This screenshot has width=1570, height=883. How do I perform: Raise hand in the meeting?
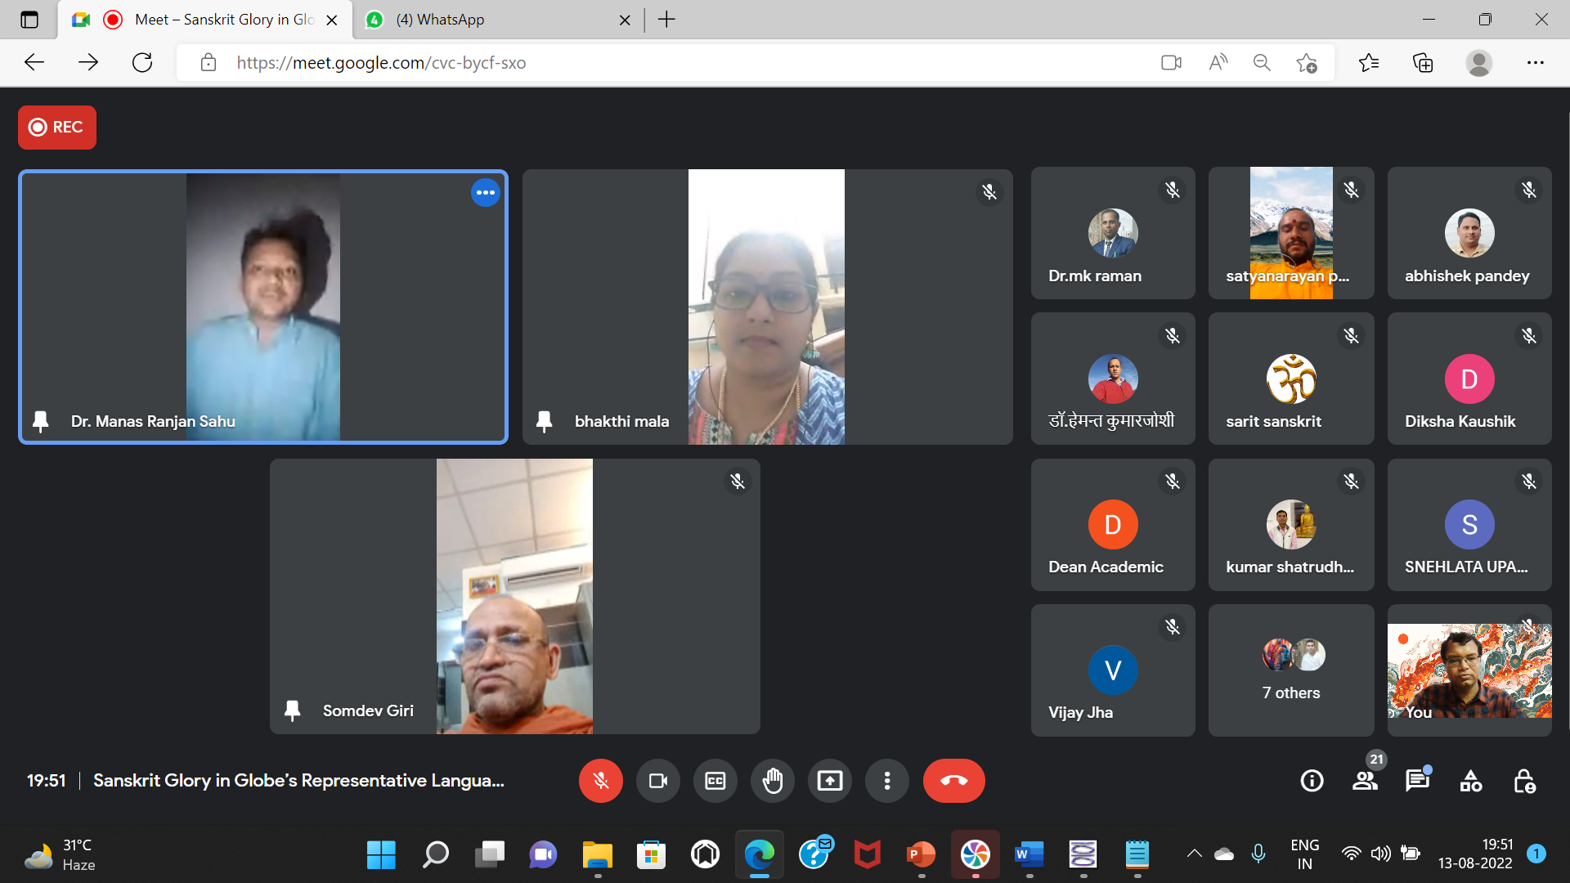click(x=772, y=781)
